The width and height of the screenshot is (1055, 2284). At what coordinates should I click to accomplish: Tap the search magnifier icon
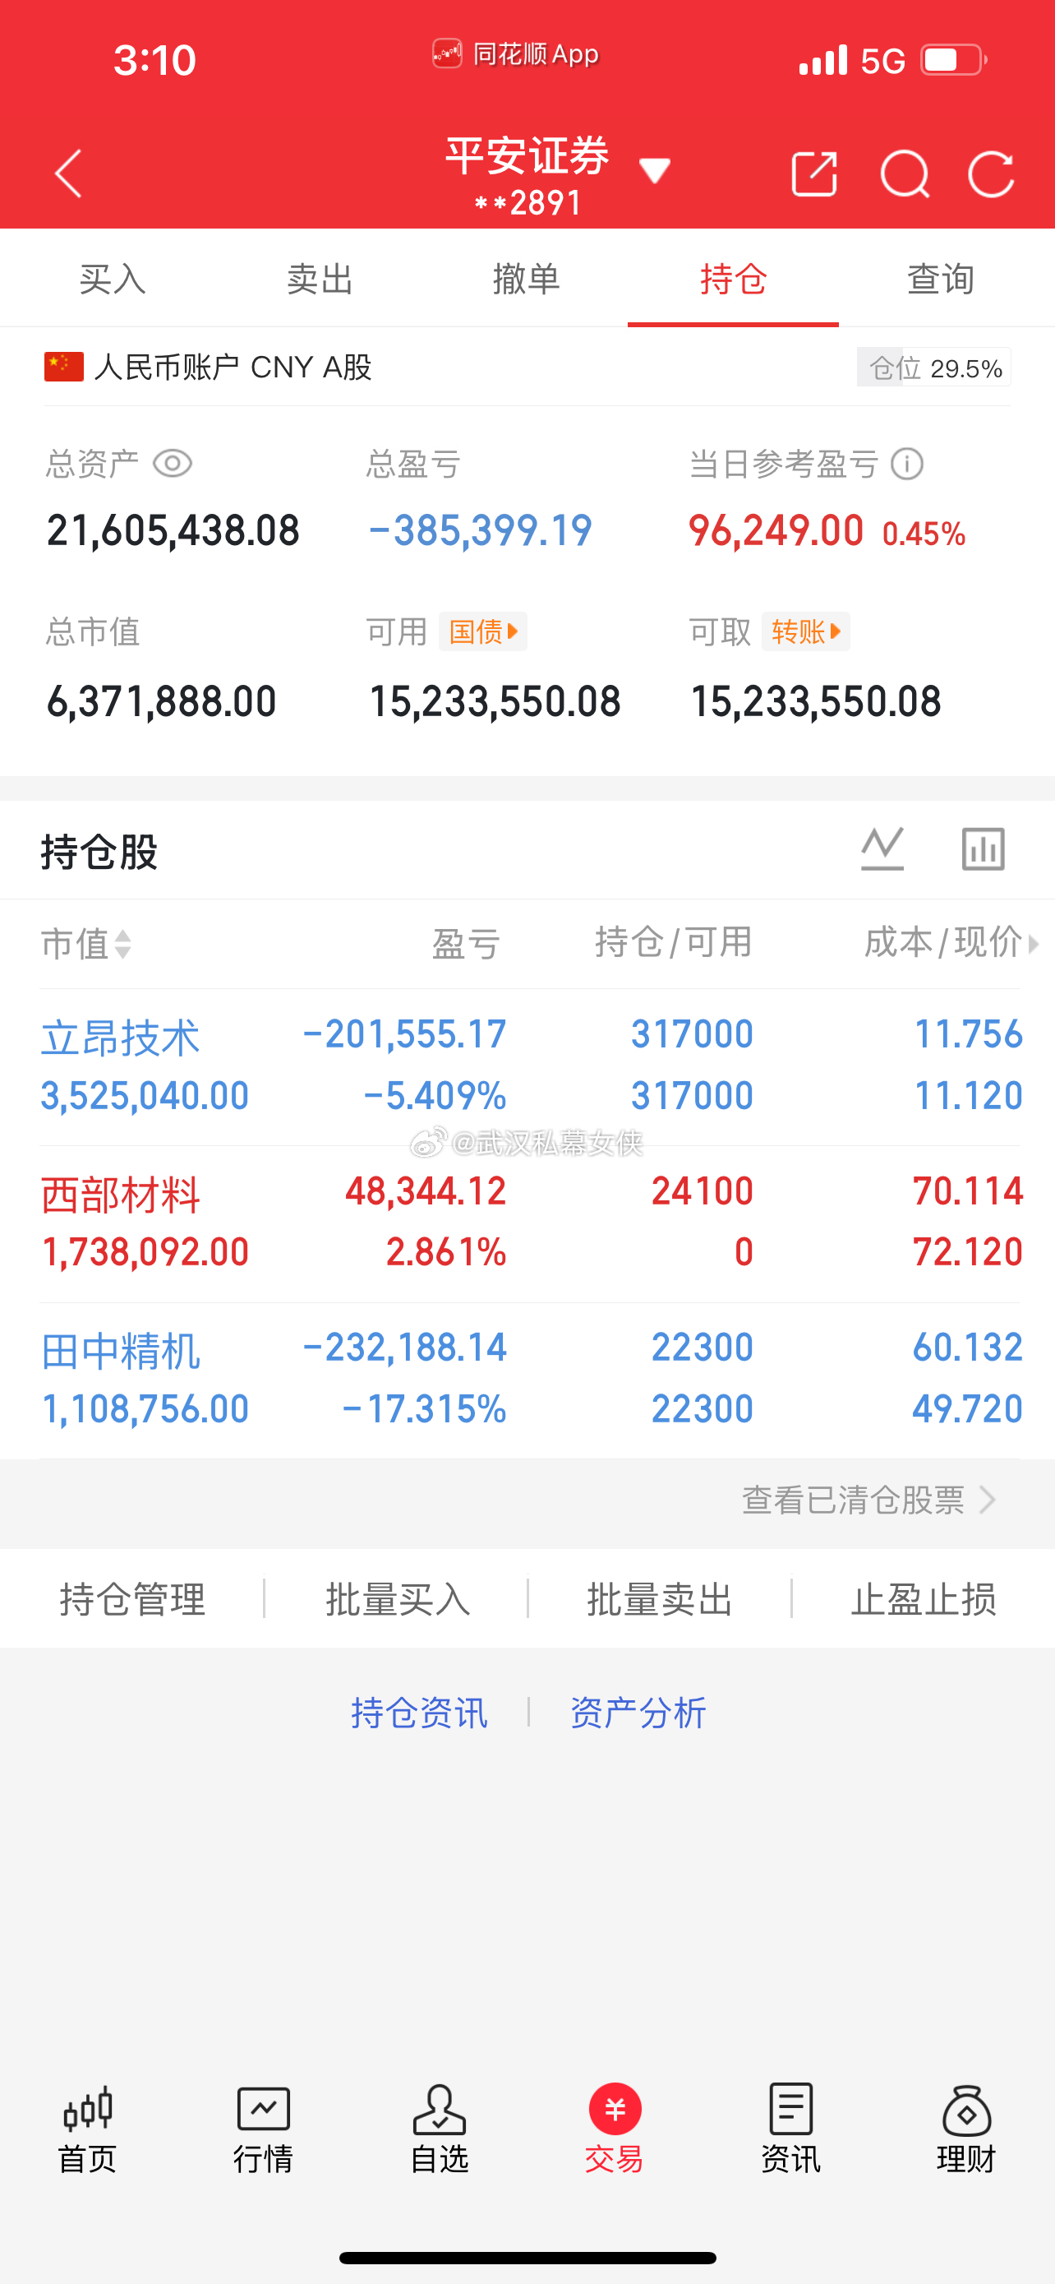coord(905,173)
